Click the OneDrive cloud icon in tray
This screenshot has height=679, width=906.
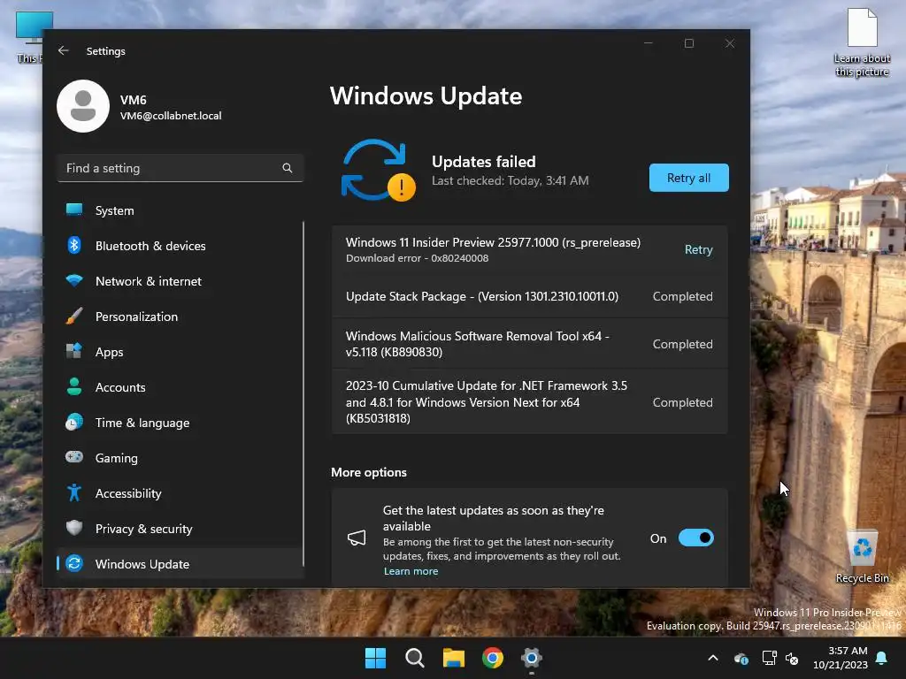pyautogui.click(x=741, y=659)
